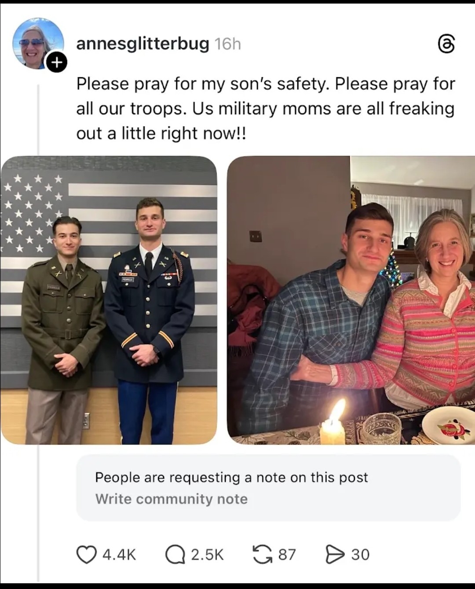The image size is (475, 589).
Task: Tap the 16h timestamp
Action: [x=228, y=44]
